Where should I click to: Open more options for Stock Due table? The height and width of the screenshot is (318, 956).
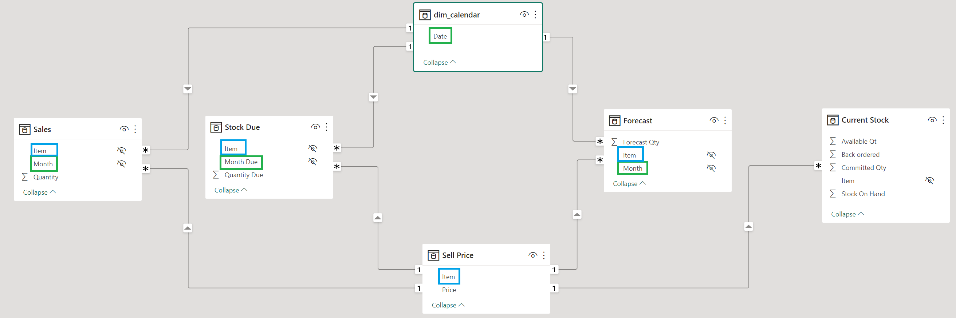[327, 127]
